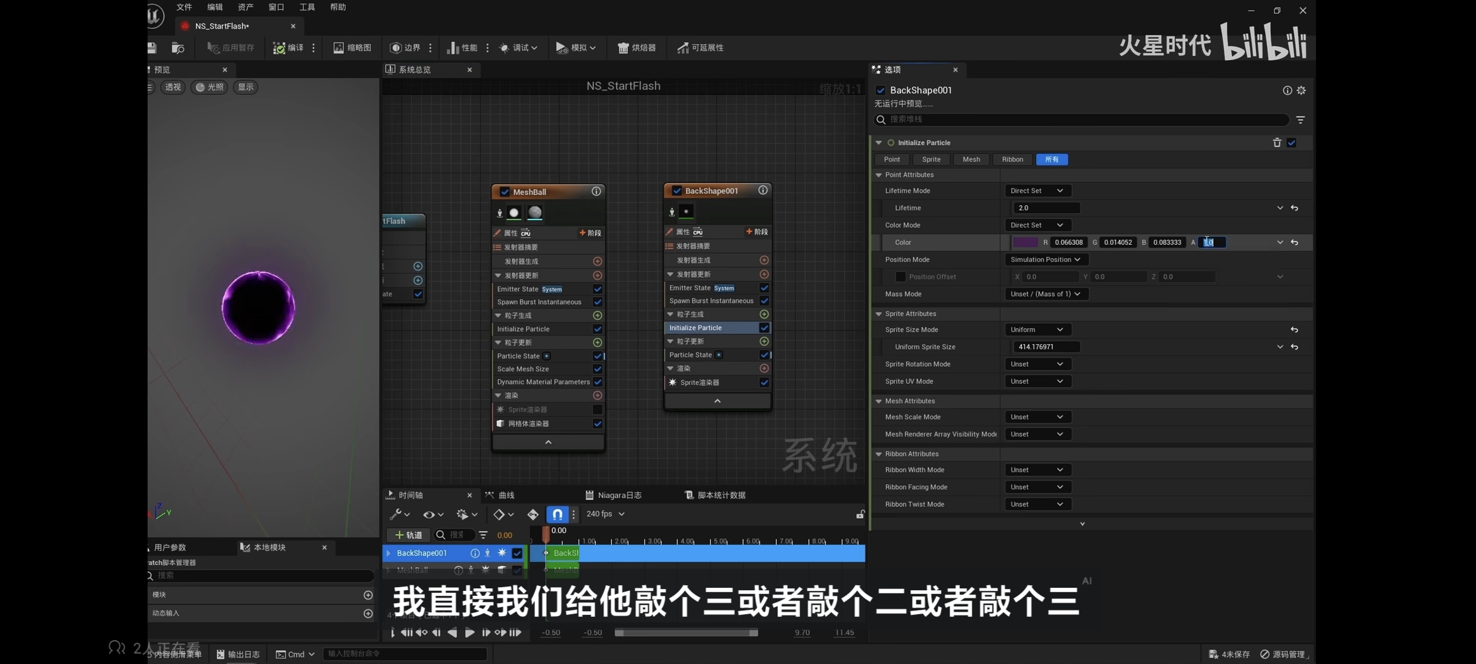
Task: Click the trash icon to delete Initialize Particle
Action: 1276,143
